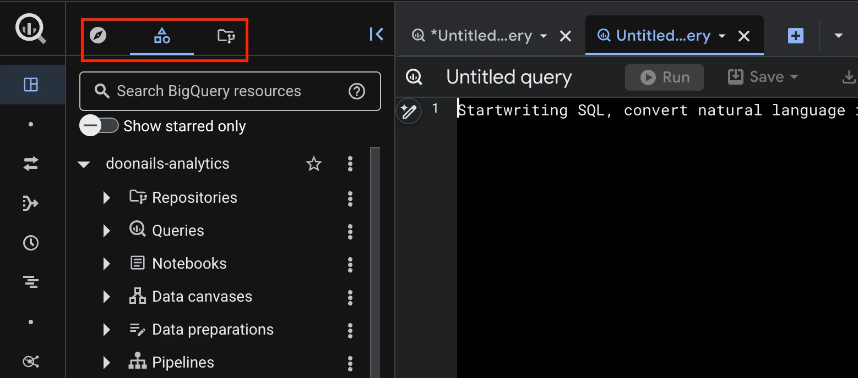Select the Data canvases tree label
Screen dimensions: 858x378
202,297
